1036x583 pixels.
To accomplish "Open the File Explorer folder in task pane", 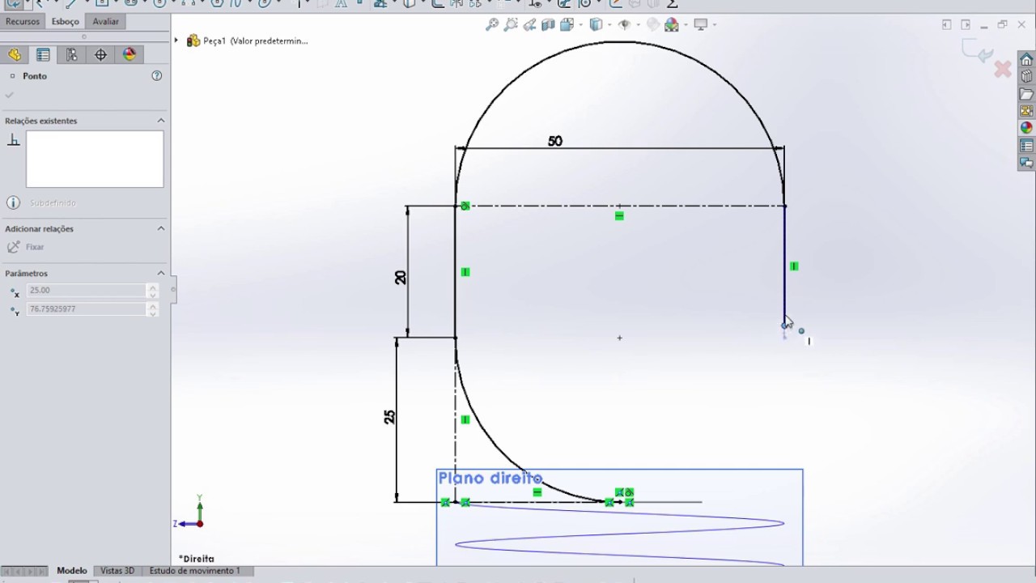I will coord(1026,94).
